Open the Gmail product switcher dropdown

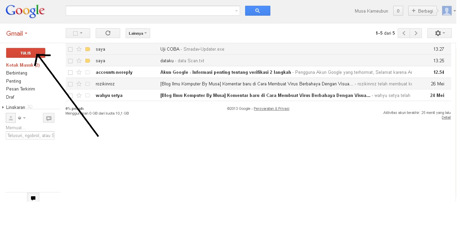click(17, 33)
